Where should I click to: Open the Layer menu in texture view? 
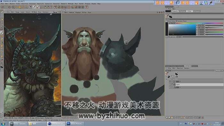[x=22, y=12]
